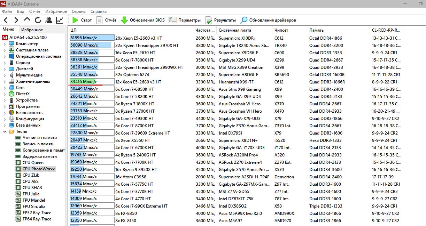Image resolution: width=426 pixels, height=226 pixels.
Task: Select the Безопасность shield icon
Action: [11, 113]
